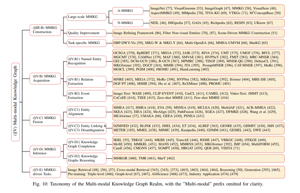300x193 pixels.
Task: Click the Knowledge Graph Completion node
Action: point(86,144)
